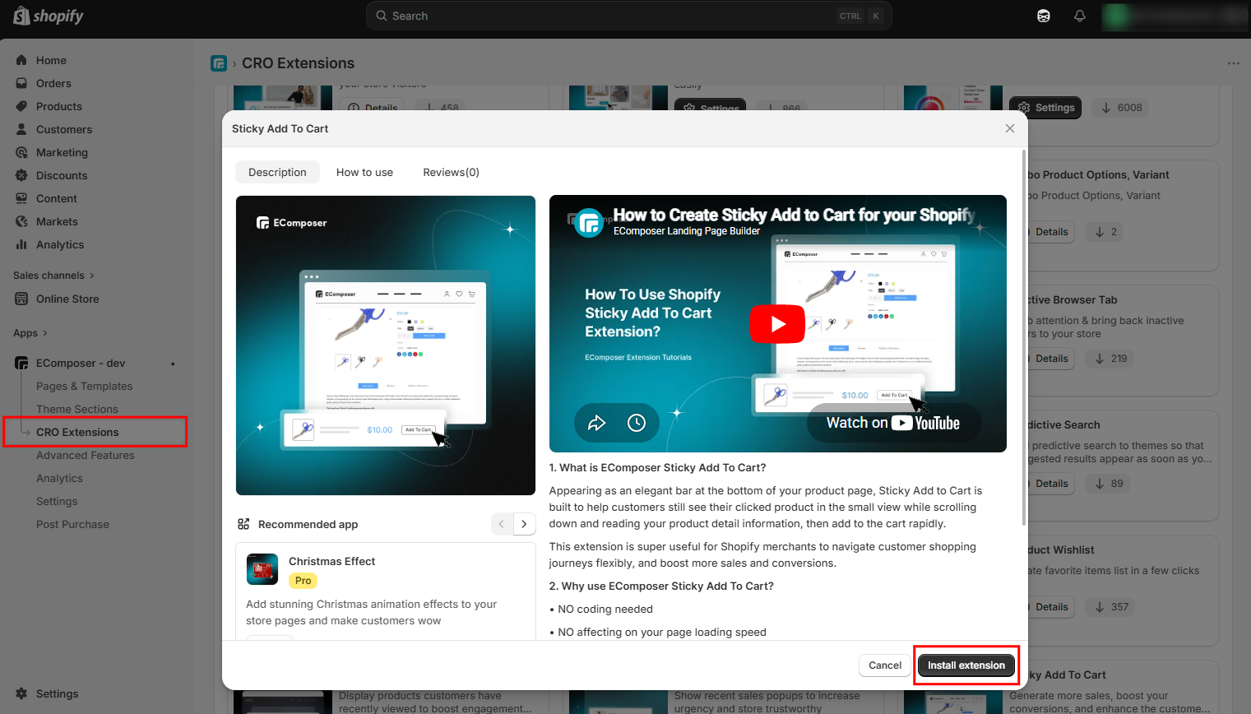Click the Orders icon in sidebar
Screen dimensions: 1251x714
pyautogui.click(x=21, y=83)
